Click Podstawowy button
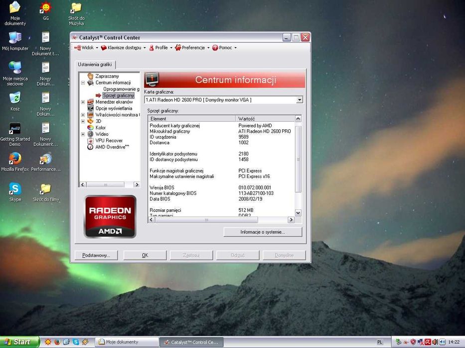 coord(96,255)
